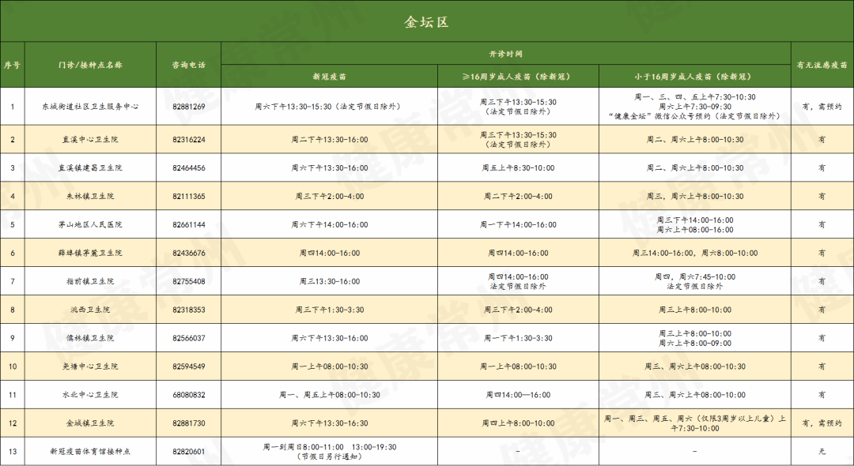
Task: Click phone number 82111365 for 朱林镇卫生院
Action: [x=189, y=196]
